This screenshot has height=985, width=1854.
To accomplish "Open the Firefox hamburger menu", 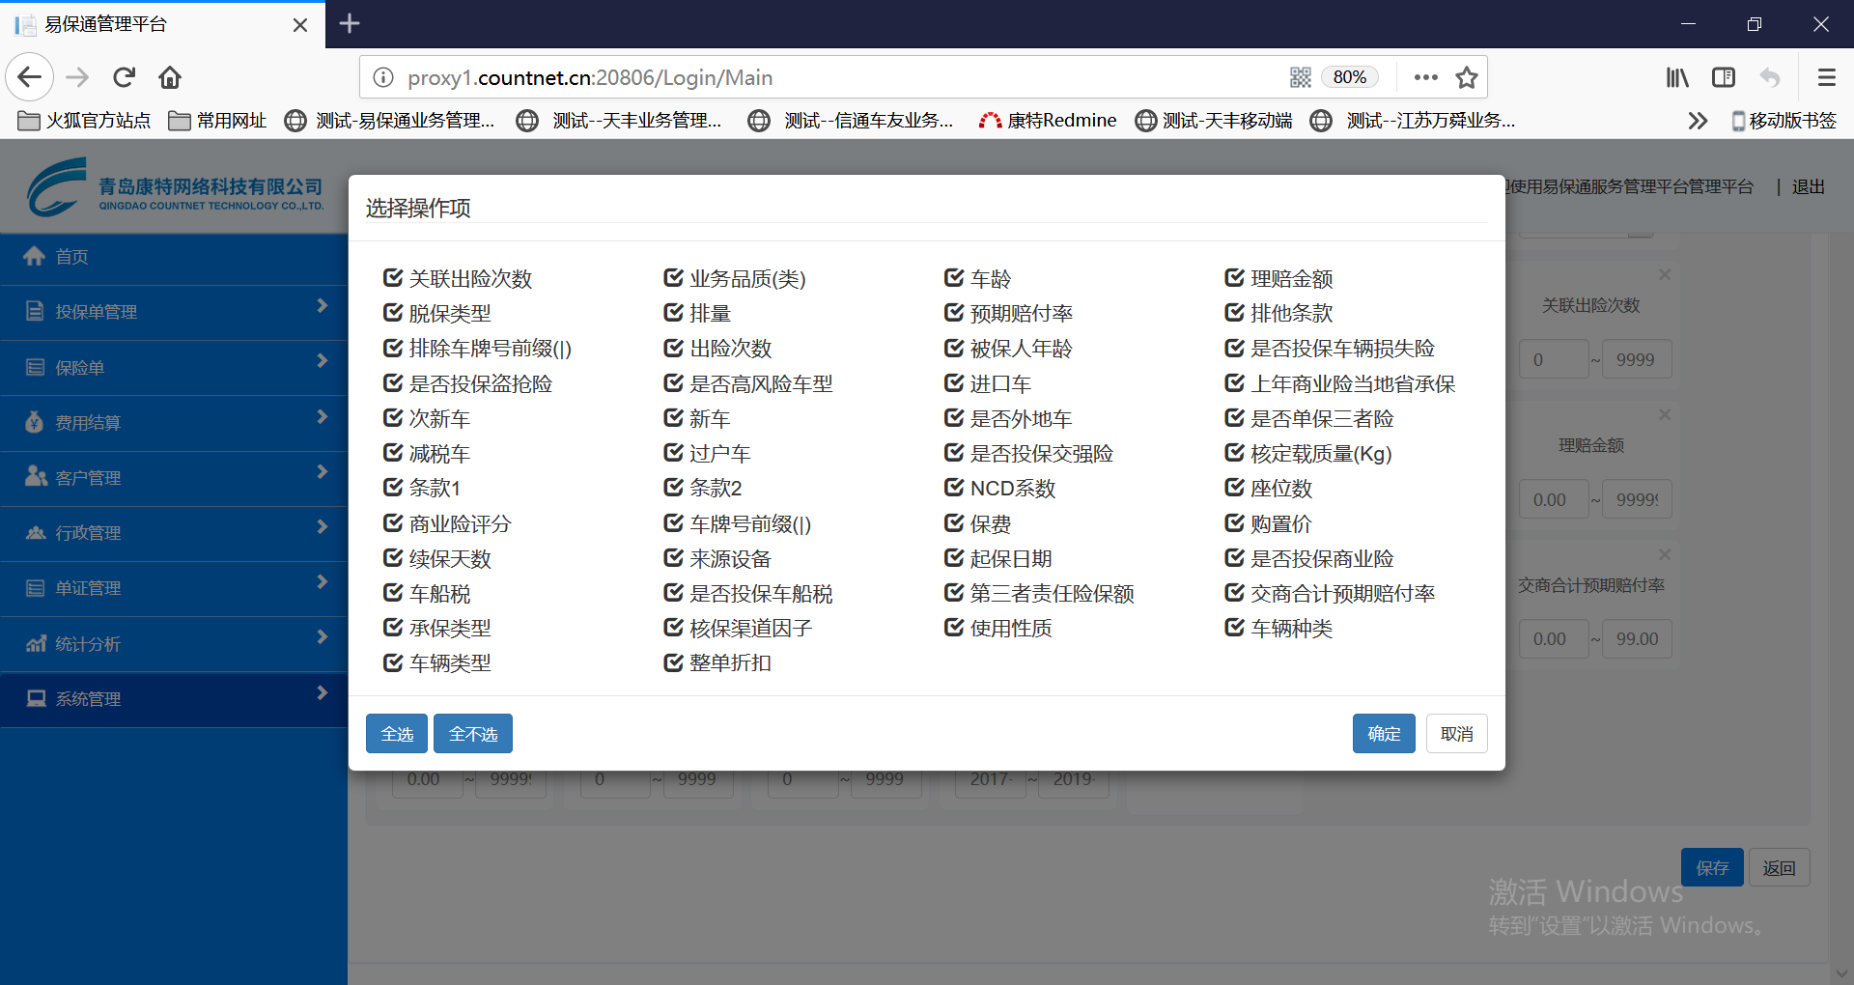I will tap(1826, 77).
